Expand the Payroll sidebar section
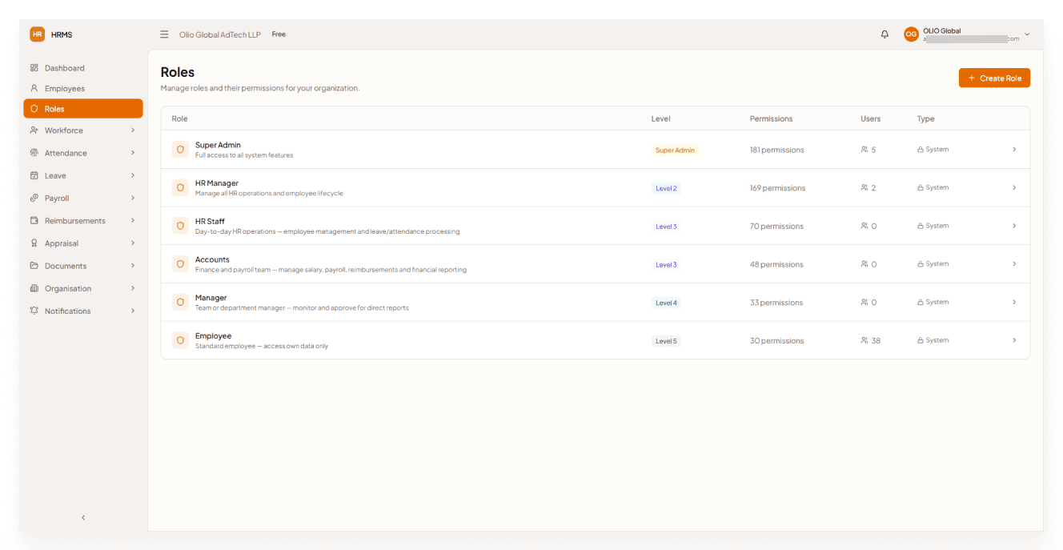Screen dimensions: 1063x550 tap(83, 198)
